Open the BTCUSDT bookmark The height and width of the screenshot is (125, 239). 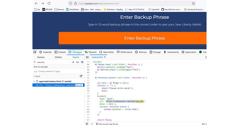pyautogui.click(x=47, y=10)
